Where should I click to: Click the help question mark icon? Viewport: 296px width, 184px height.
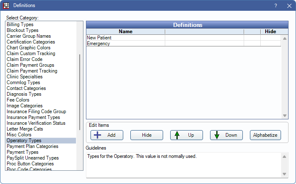pos(276,6)
